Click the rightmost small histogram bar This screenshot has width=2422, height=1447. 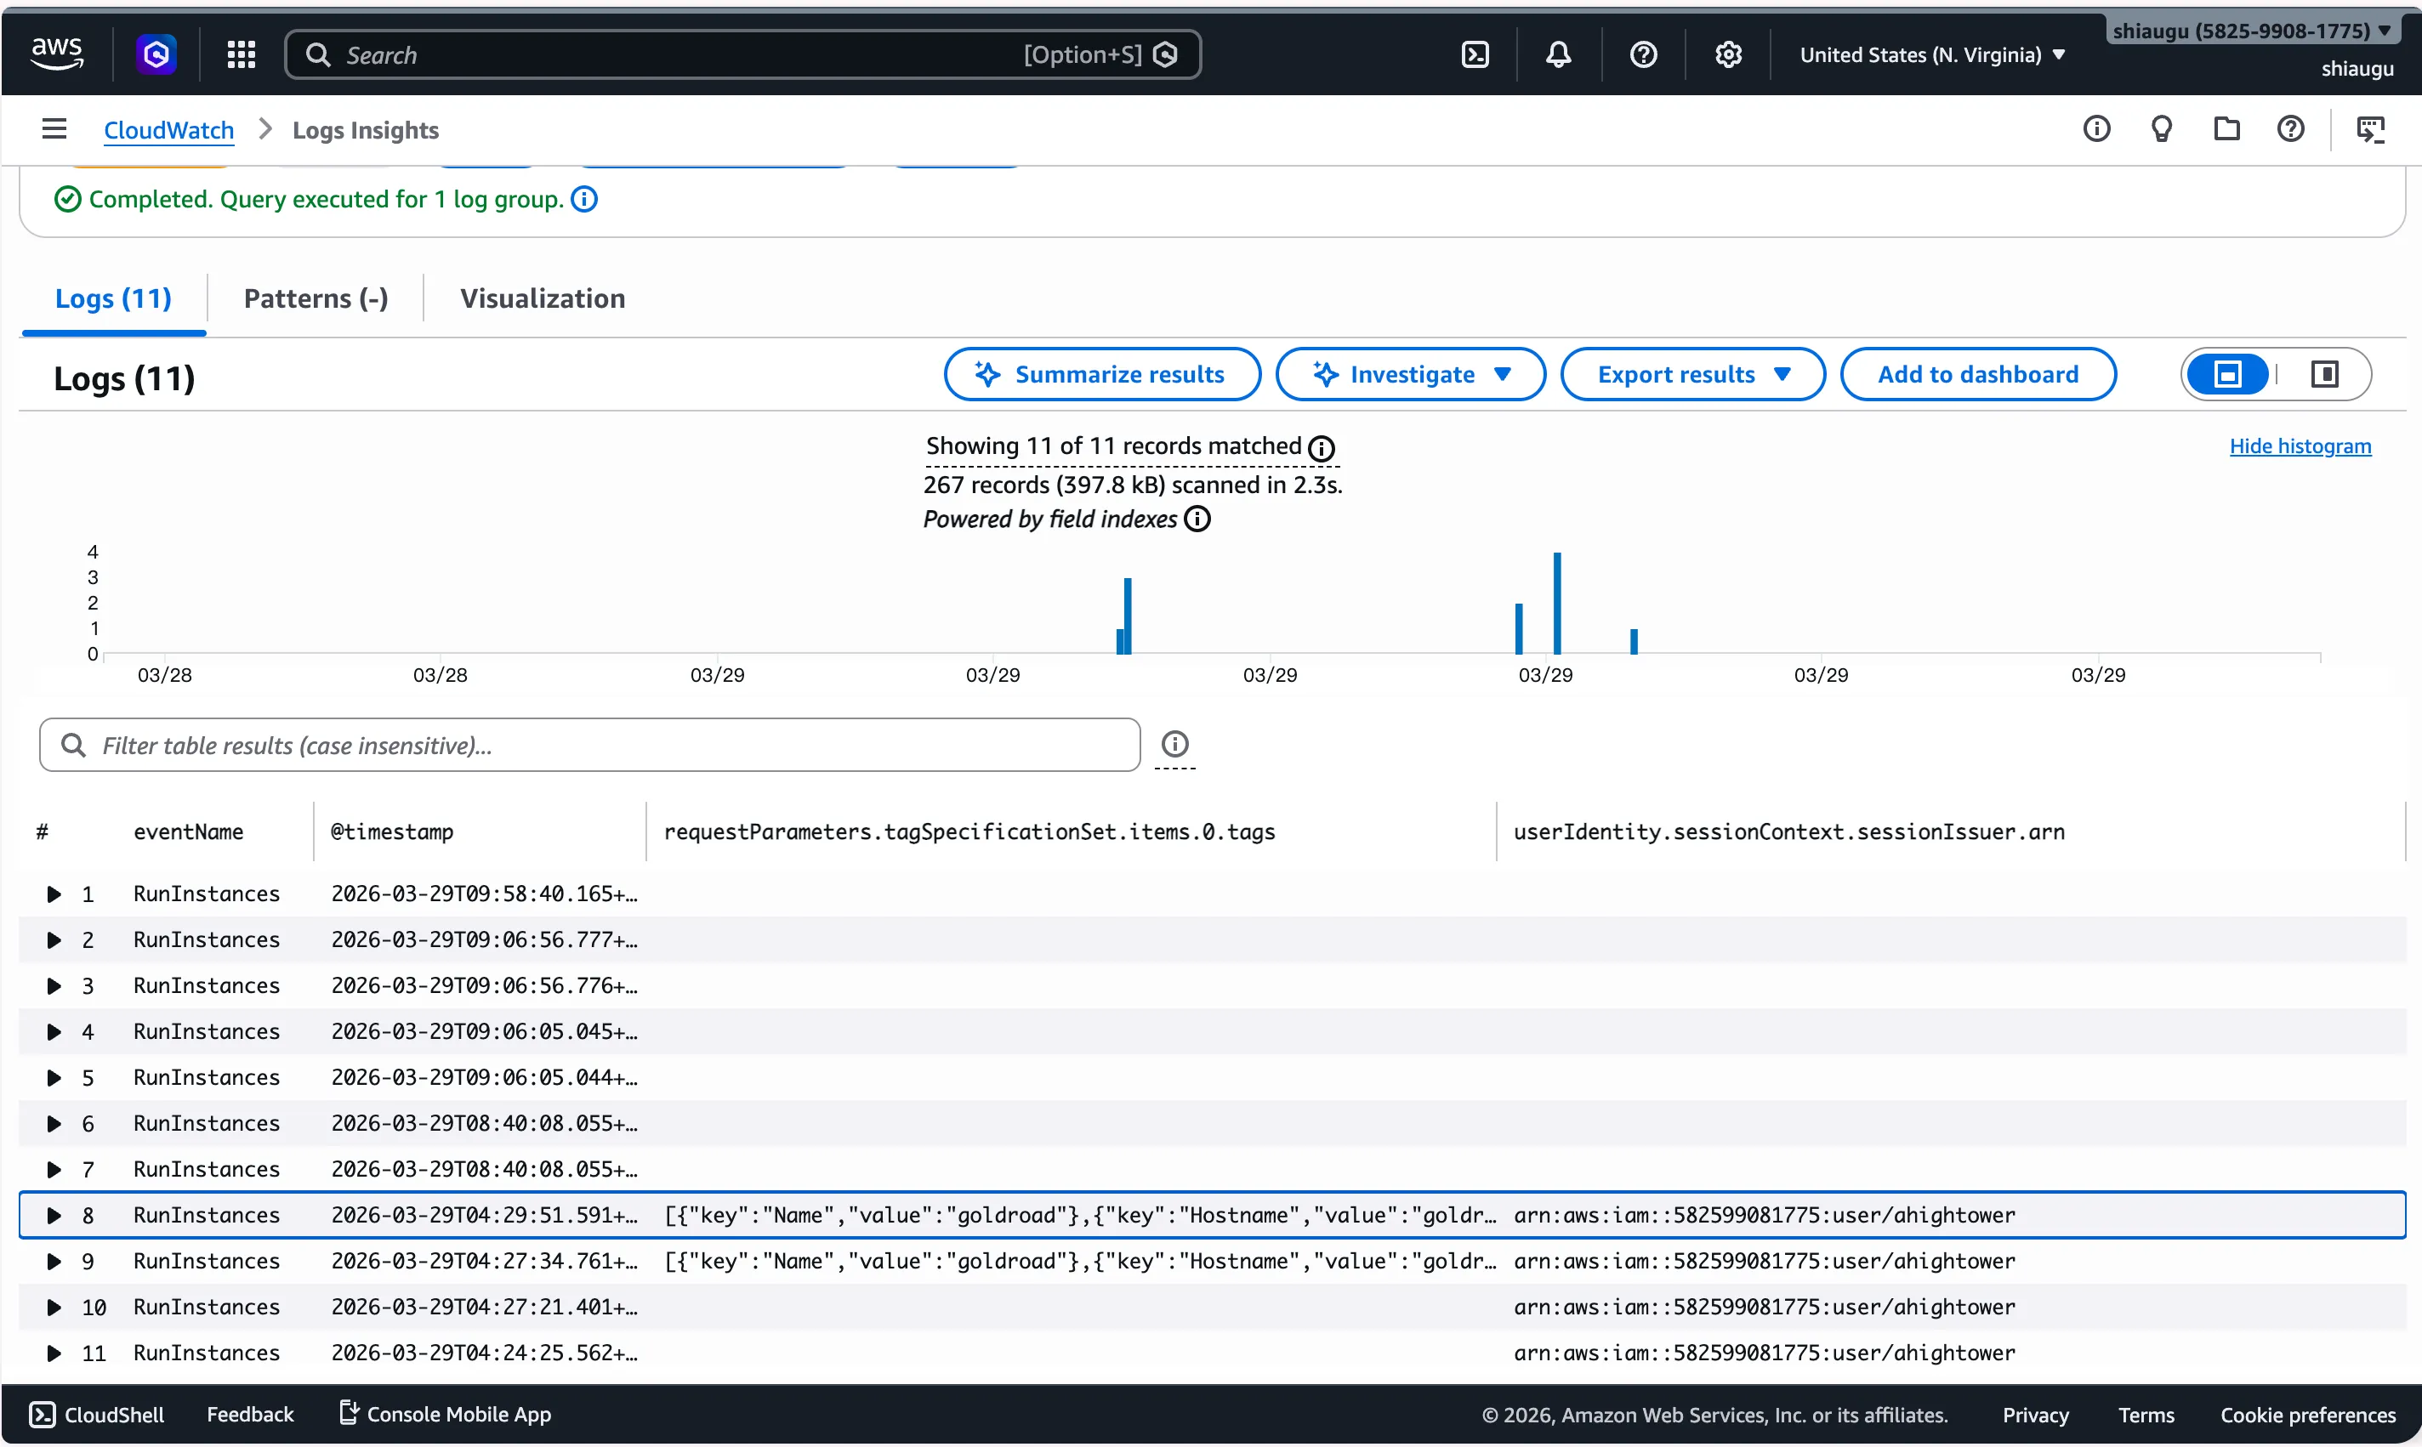(1635, 642)
